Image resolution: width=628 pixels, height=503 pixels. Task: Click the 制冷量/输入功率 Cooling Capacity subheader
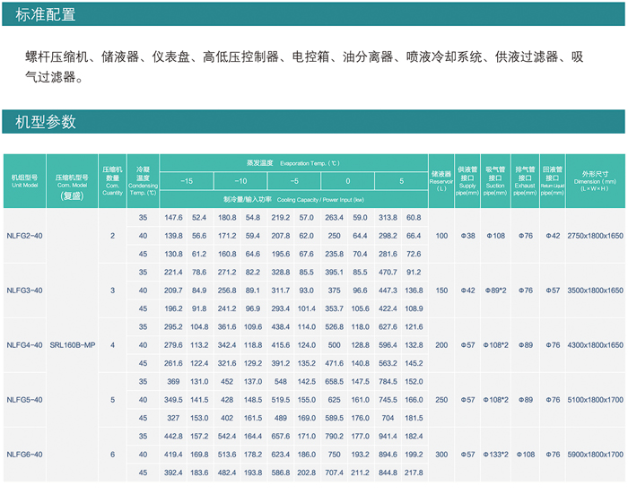[293, 199]
